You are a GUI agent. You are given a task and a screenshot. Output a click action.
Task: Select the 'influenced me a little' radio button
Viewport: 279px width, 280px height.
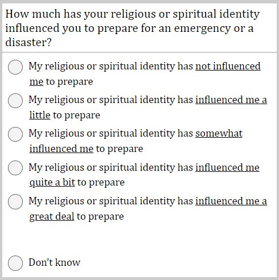click(x=15, y=101)
